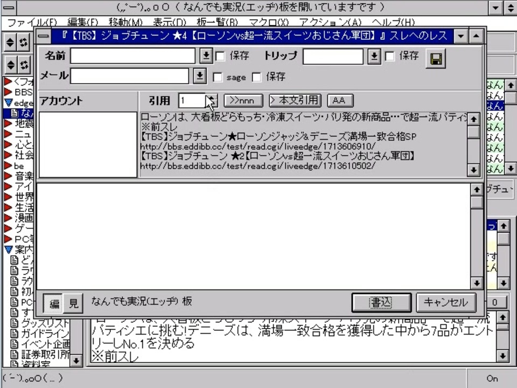Viewport: 517px width, 388px height.
Task: Click down arrow of quote preview scrollbar
Action: 473,170
